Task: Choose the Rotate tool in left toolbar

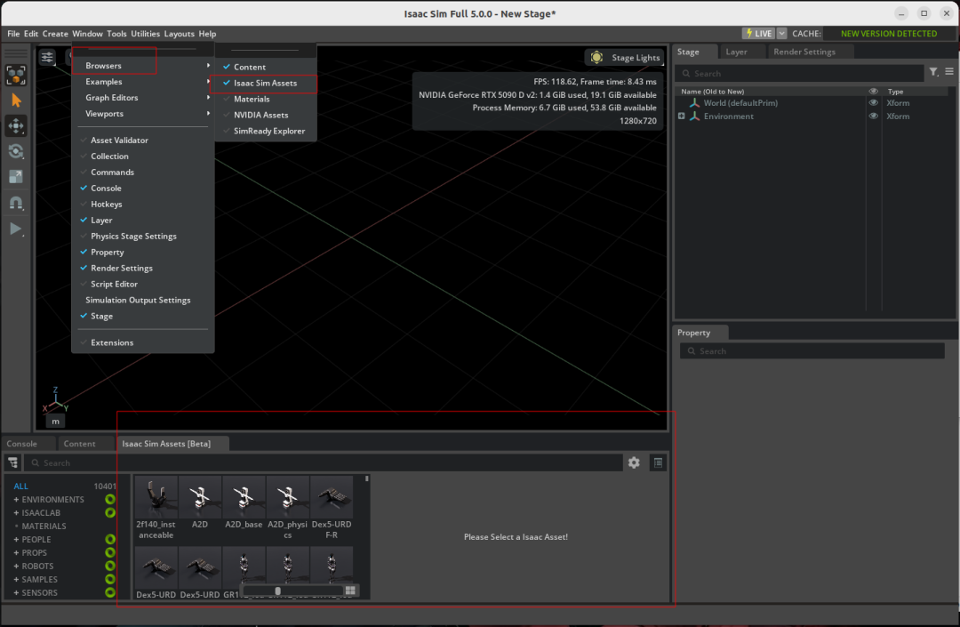Action: pos(16,151)
